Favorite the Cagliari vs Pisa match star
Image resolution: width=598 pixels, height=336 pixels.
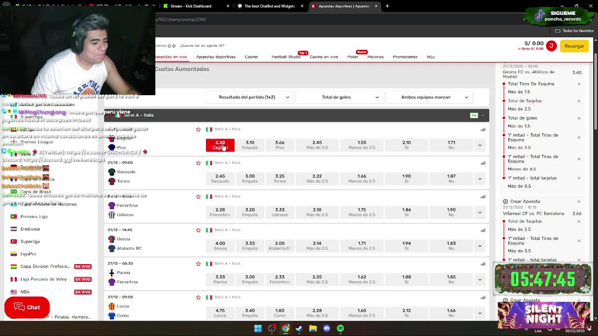[x=198, y=129]
